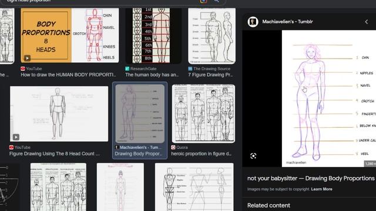
Task: Select bottom row pink female figure thumbnail
Action: tap(120, 187)
